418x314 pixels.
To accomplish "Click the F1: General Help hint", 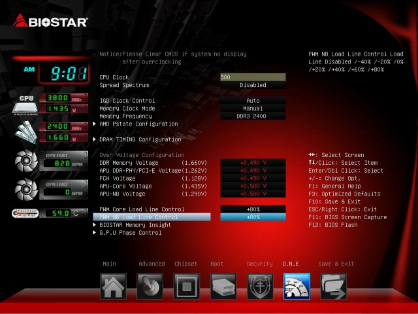I will pyautogui.click(x=334, y=186).
